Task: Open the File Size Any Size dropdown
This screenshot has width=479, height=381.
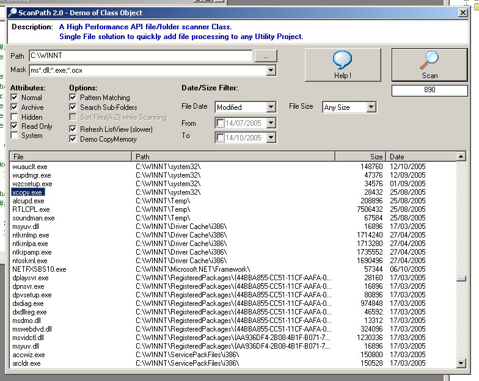Action: click(371, 107)
